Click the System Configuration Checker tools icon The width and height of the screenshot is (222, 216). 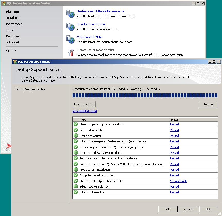click(71, 53)
